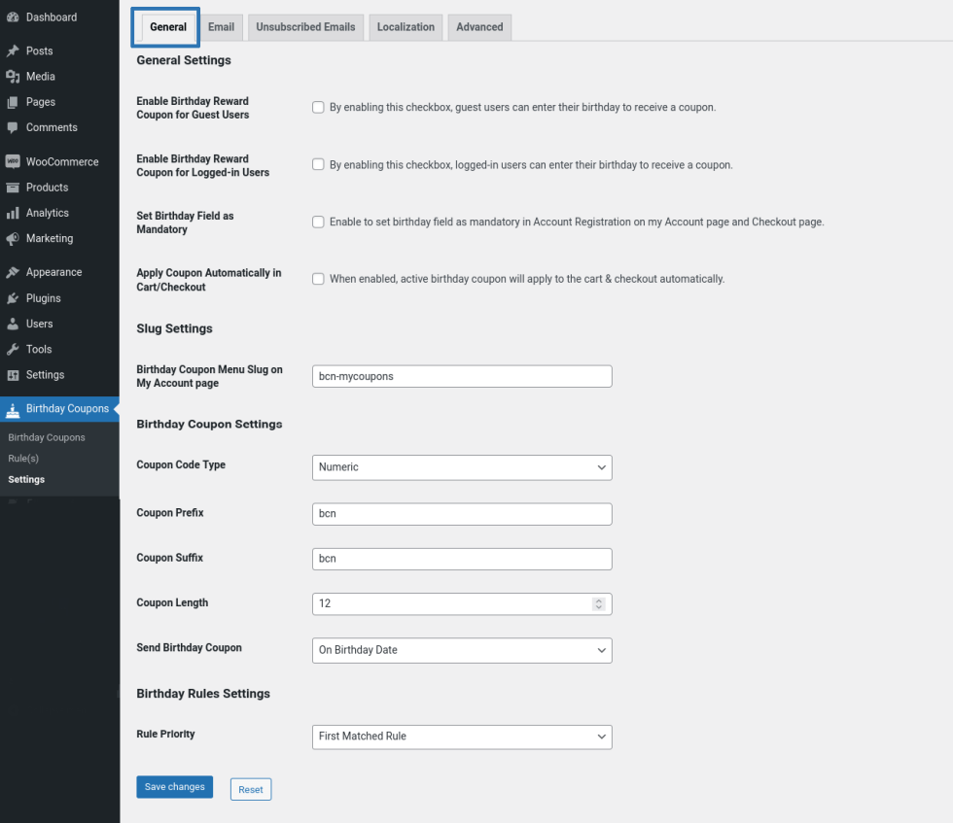Enable automatic coupon apply in cart/checkout
The image size is (953, 823).
(318, 279)
